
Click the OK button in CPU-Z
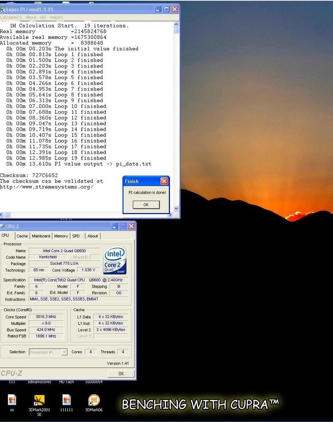coord(121,373)
